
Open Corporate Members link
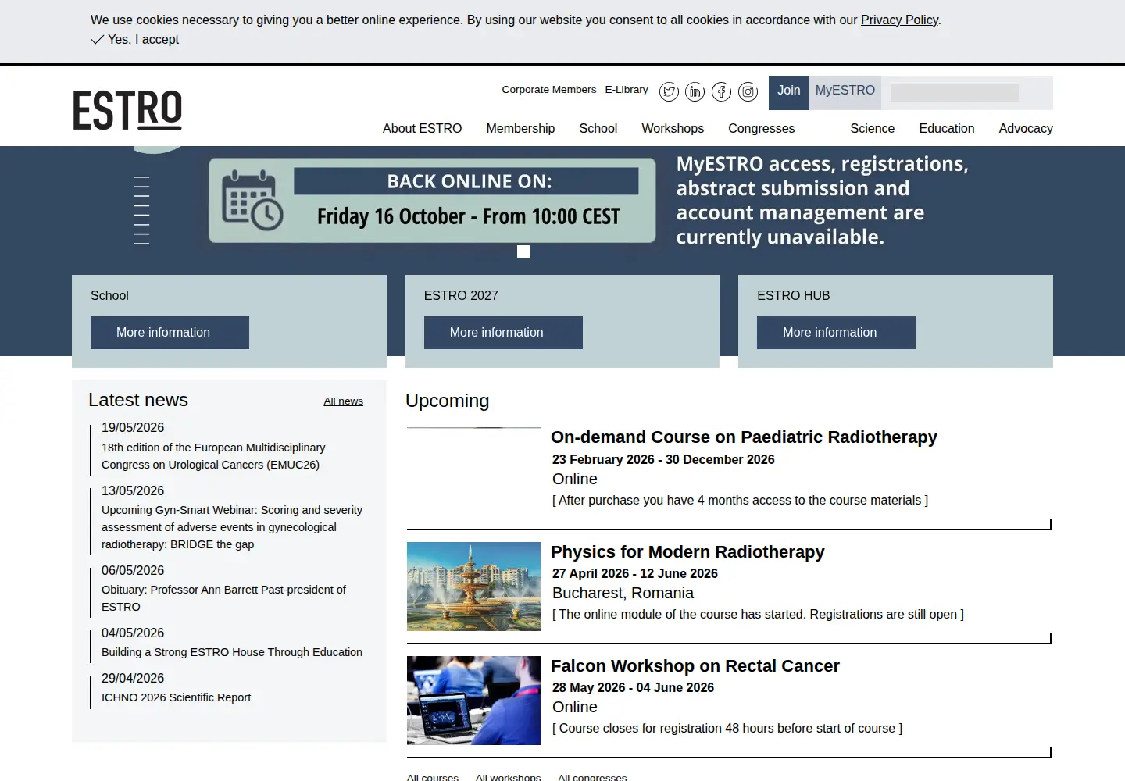[548, 90]
